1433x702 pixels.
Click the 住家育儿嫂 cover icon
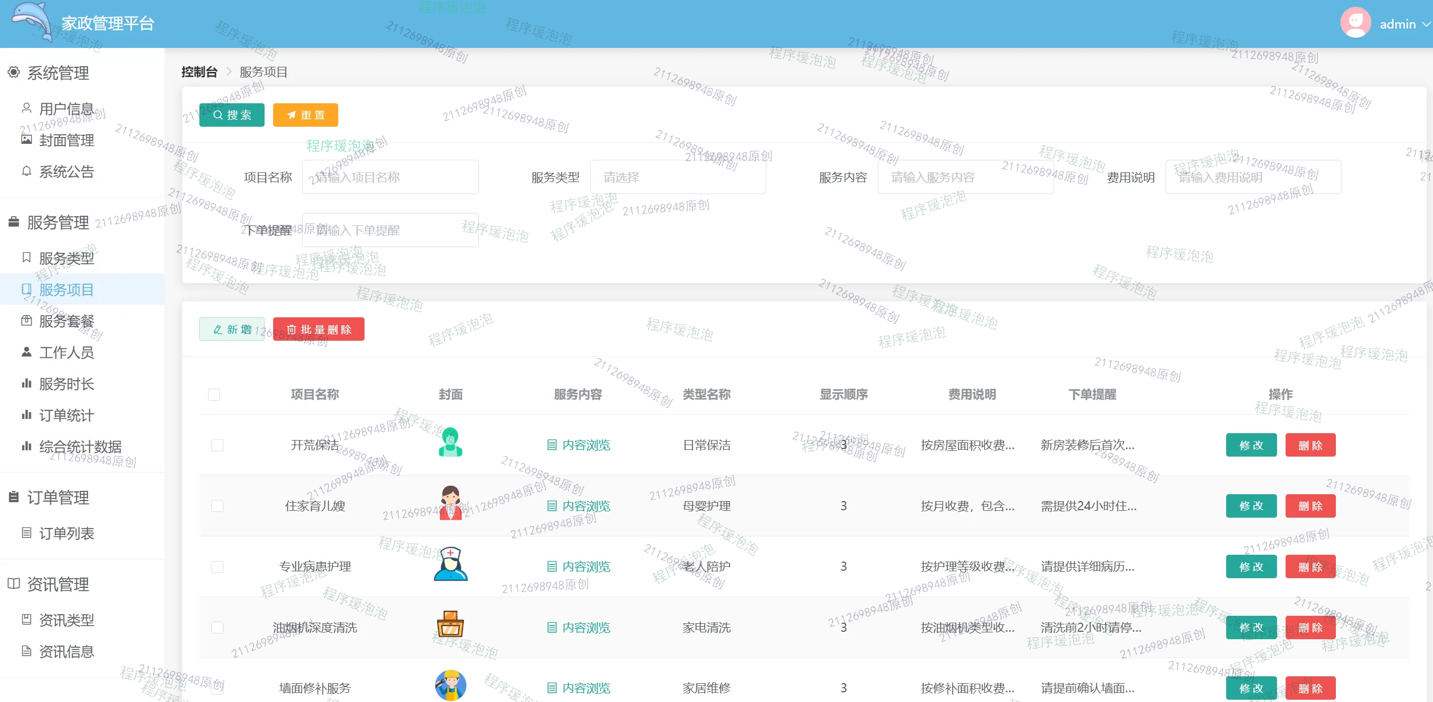[x=450, y=503]
